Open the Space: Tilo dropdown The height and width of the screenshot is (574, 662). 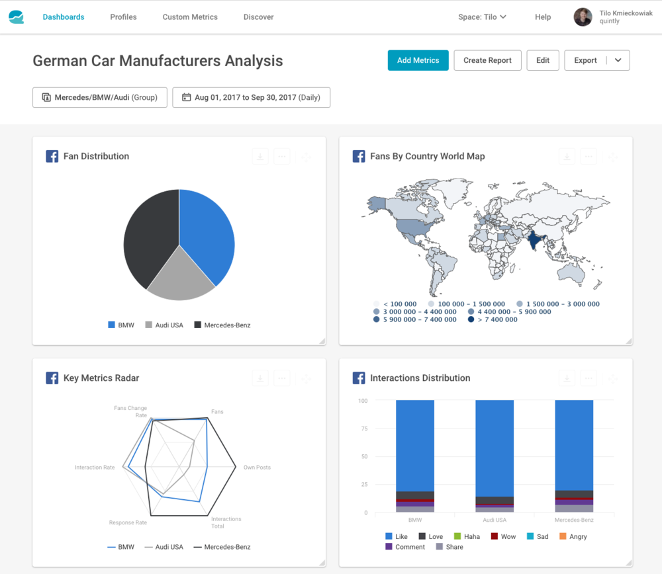(x=482, y=17)
